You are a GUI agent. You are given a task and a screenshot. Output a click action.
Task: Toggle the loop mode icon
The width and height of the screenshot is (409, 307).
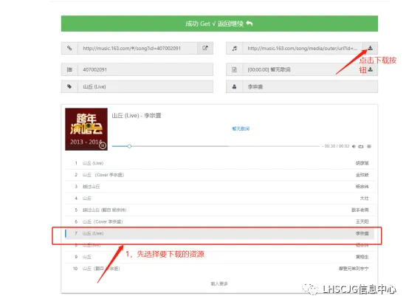(361, 146)
